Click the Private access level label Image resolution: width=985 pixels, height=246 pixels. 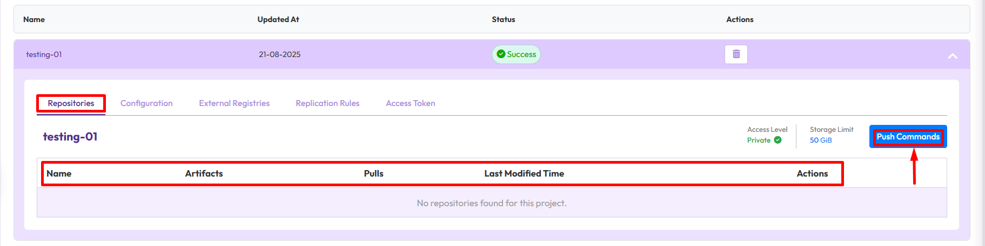(x=759, y=140)
